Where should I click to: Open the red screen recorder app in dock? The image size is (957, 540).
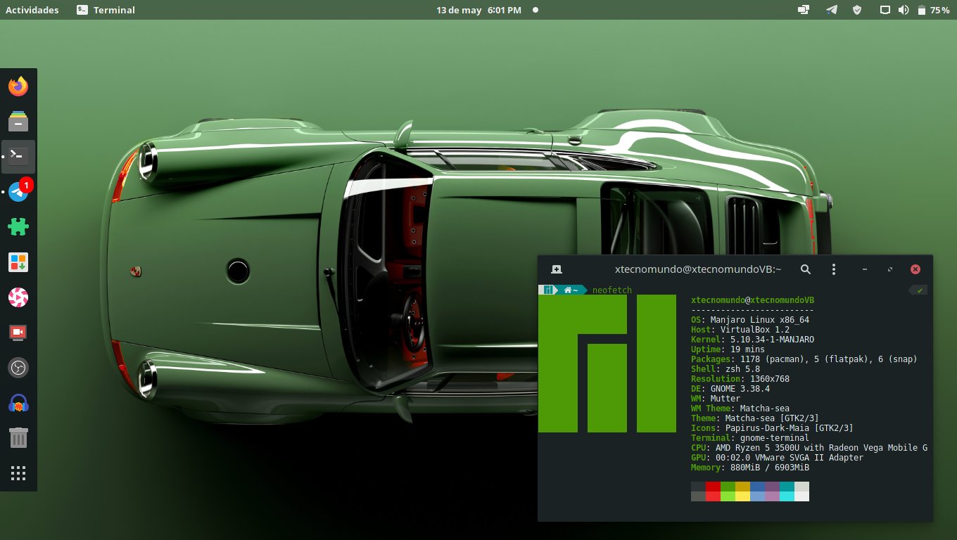point(18,332)
